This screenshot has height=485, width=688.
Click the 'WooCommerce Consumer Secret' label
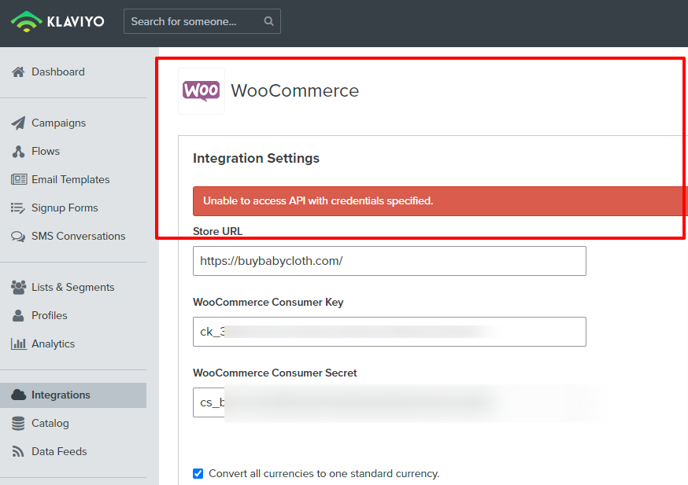pos(275,373)
